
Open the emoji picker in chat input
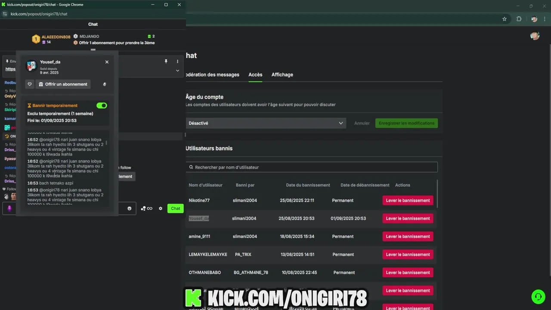[x=129, y=208]
